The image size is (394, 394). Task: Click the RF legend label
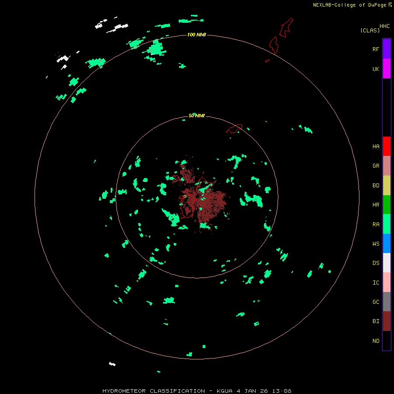(376, 49)
